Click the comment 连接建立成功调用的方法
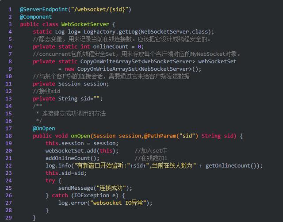 pyautogui.click(x=74, y=114)
